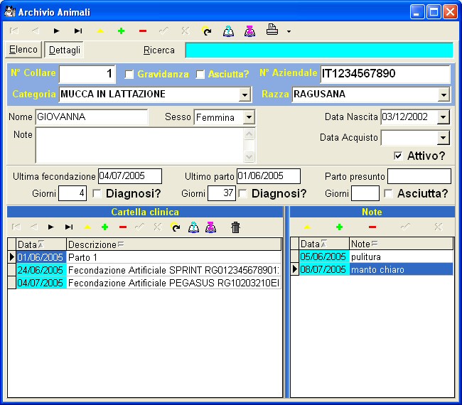
Task: Open Data Acquisto date picker arrow
Action: coord(443,138)
